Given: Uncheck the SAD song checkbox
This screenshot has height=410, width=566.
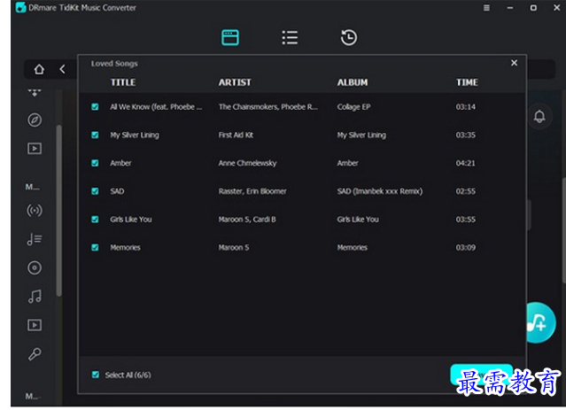Looking at the screenshot, I should [95, 191].
